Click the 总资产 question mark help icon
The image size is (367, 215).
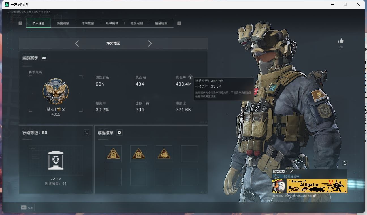pyautogui.click(x=190, y=77)
